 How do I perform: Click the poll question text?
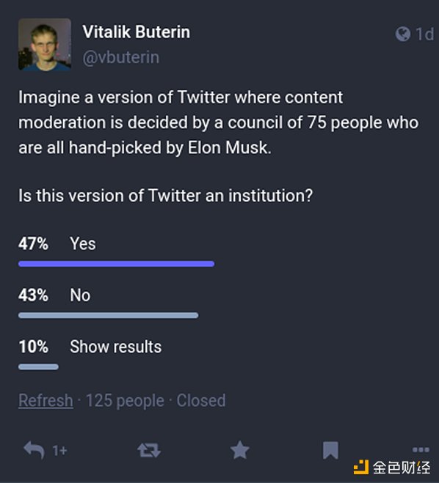(166, 196)
